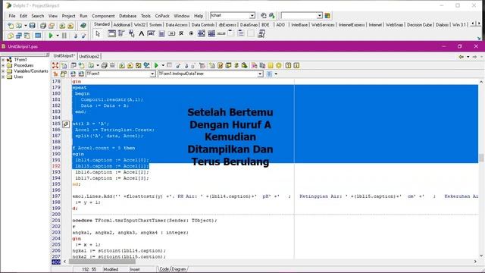Open the Project menu

click(x=68, y=16)
